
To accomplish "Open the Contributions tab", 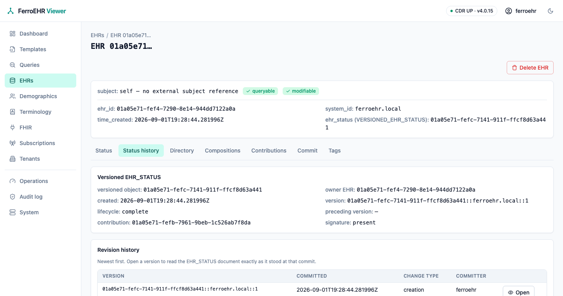I will coord(269,151).
